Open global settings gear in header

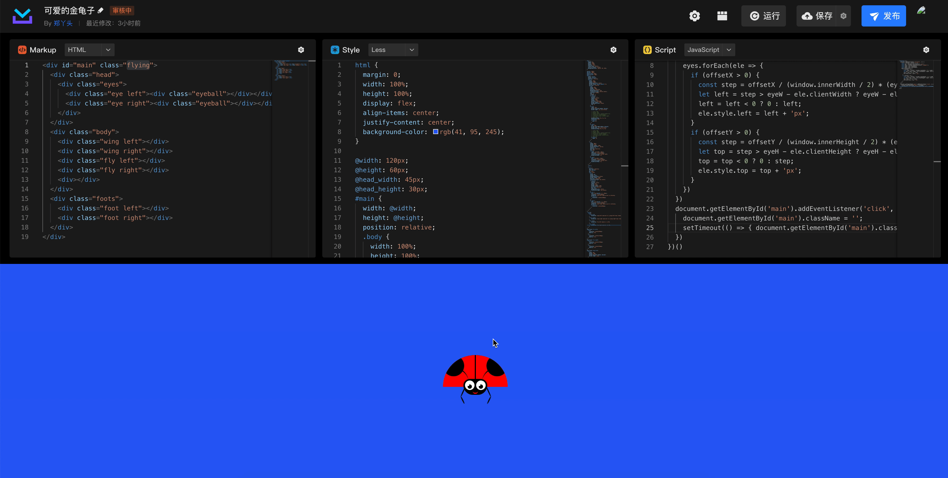pyautogui.click(x=694, y=16)
